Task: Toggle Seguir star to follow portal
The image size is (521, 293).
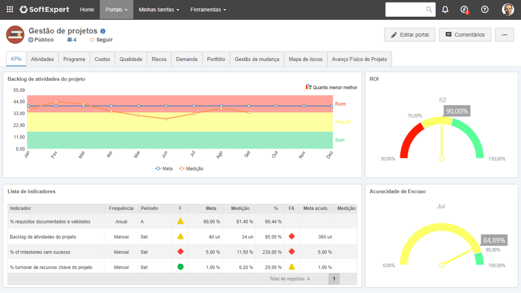Action: (x=92, y=40)
